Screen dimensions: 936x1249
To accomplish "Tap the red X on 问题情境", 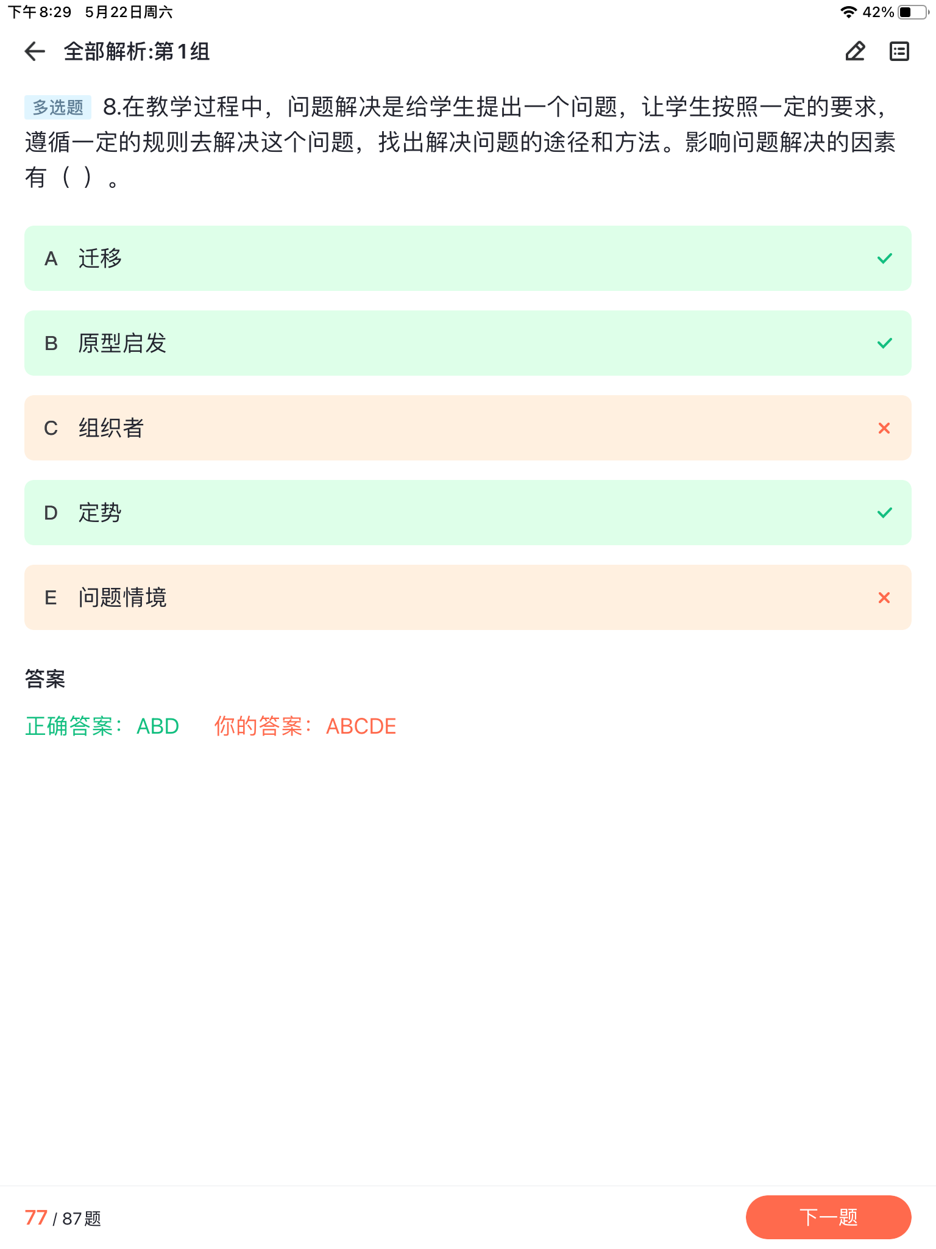I will tap(884, 598).
